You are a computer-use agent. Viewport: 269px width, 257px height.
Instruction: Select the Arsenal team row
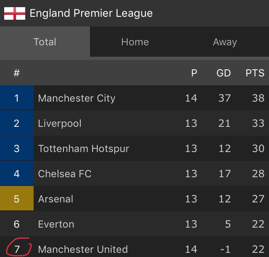click(x=55, y=199)
